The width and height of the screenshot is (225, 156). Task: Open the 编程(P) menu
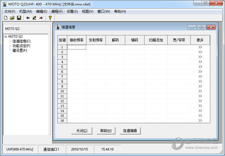click(x=57, y=12)
